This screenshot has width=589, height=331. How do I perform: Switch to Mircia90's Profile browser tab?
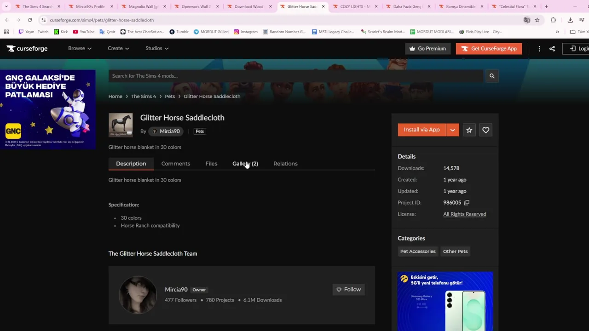pos(90,7)
